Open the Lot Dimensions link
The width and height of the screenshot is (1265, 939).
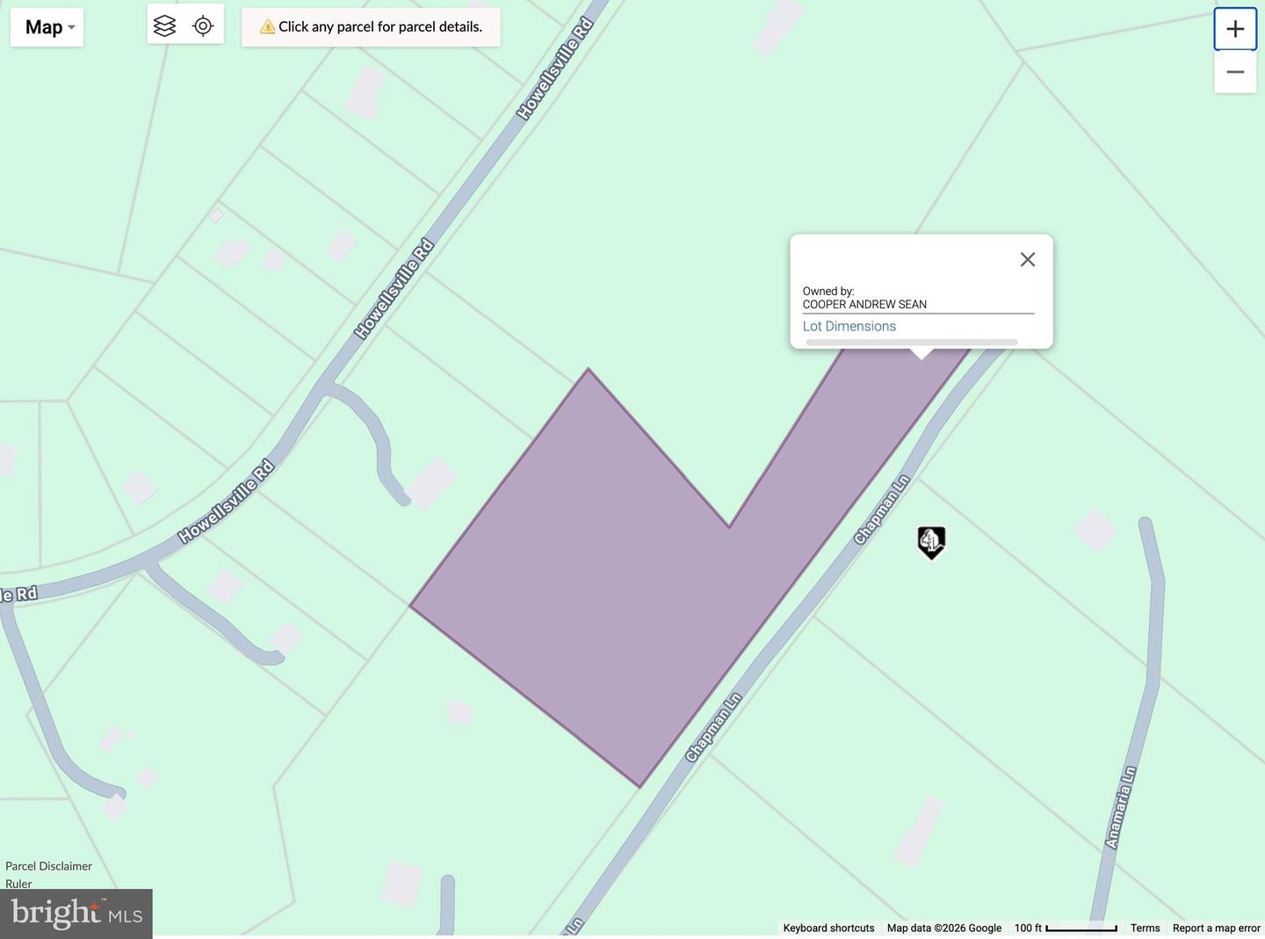(849, 326)
